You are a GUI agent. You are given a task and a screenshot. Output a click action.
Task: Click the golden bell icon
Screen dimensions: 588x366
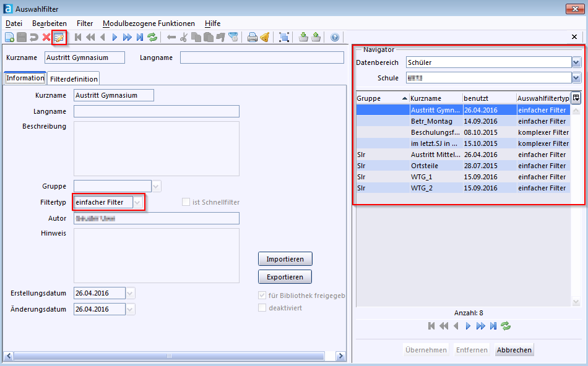point(265,37)
